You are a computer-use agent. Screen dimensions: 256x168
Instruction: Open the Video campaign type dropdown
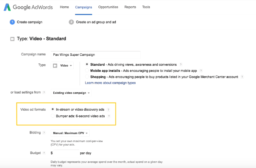click(63, 66)
